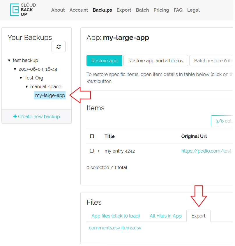The width and height of the screenshot is (235, 246).
Task: Collapse the Test-Org tree node
Action: pos(21,78)
